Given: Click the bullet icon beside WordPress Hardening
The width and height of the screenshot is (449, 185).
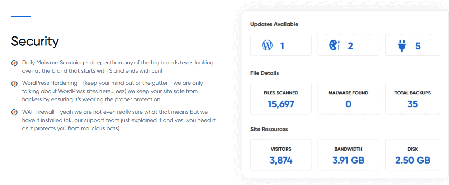Looking at the screenshot, I should 14,83.
